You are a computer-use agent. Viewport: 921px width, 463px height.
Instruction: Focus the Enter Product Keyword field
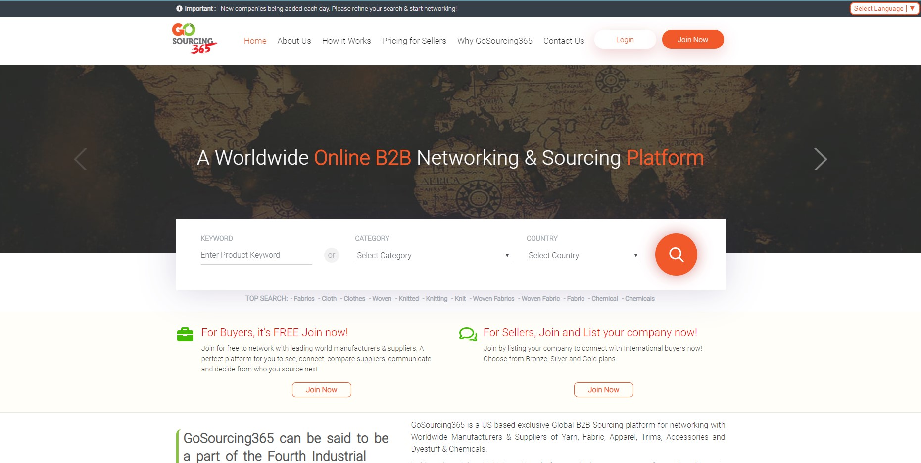[x=256, y=255]
